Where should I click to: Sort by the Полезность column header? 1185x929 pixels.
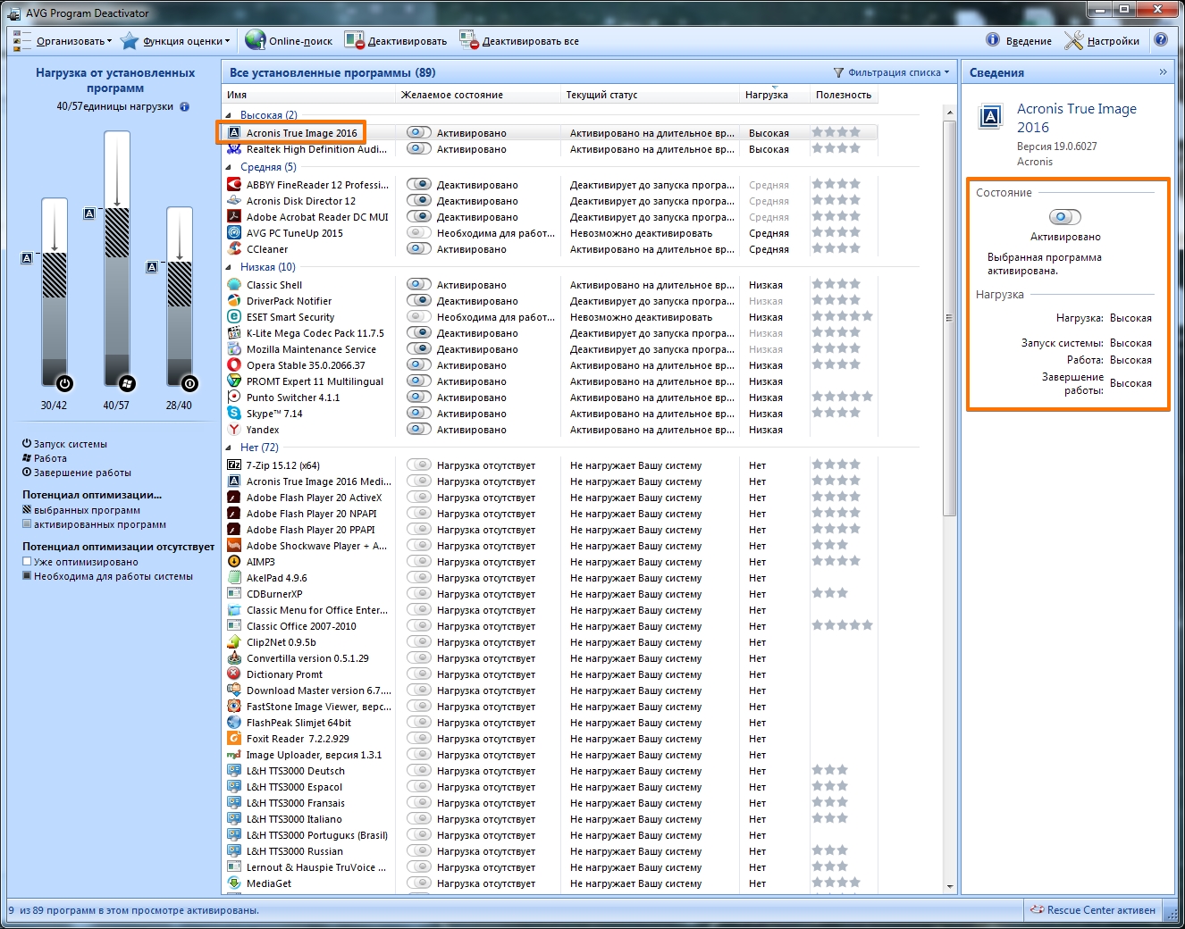[843, 95]
